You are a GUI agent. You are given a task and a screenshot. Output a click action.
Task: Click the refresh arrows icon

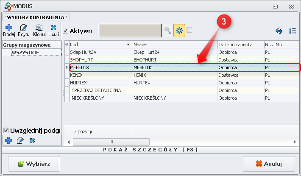(279, 31)
